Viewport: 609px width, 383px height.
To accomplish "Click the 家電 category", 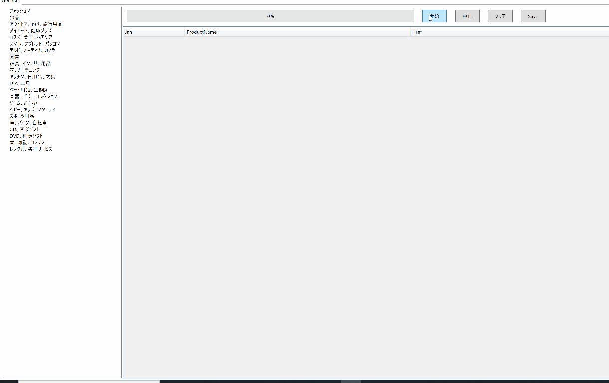I will (x=15, y=57).
